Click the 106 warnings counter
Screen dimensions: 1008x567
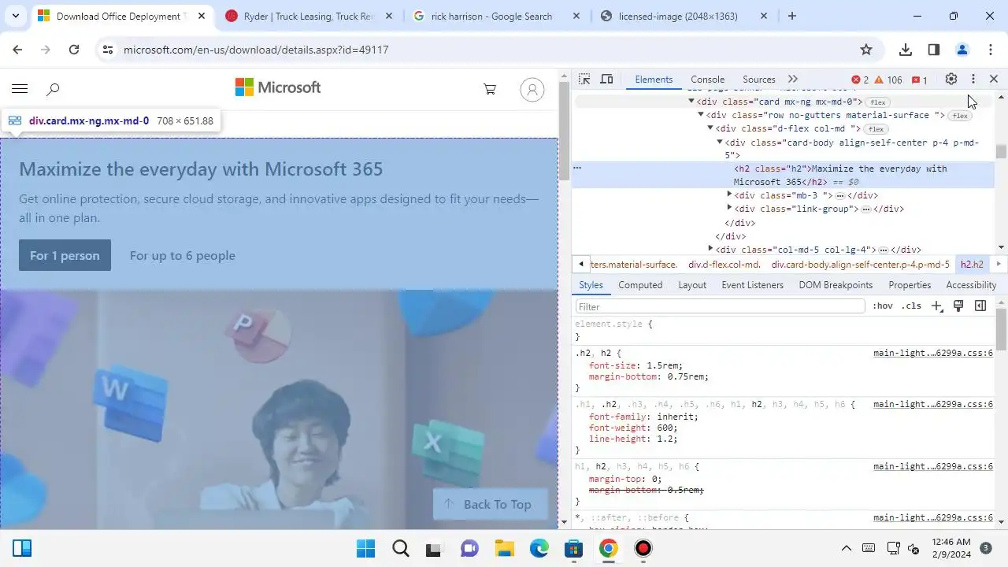tap(888, 80)
